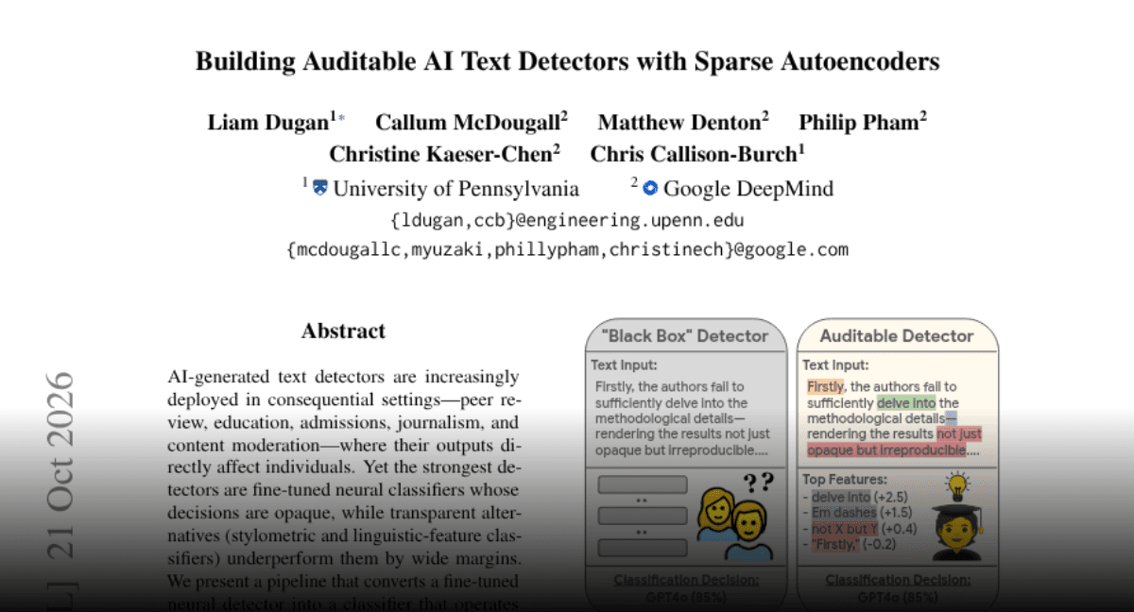The height and width of the screenshot is (612, 1134).
Task: Click abstract line starting "content moderation"
Action: point(343,444)
